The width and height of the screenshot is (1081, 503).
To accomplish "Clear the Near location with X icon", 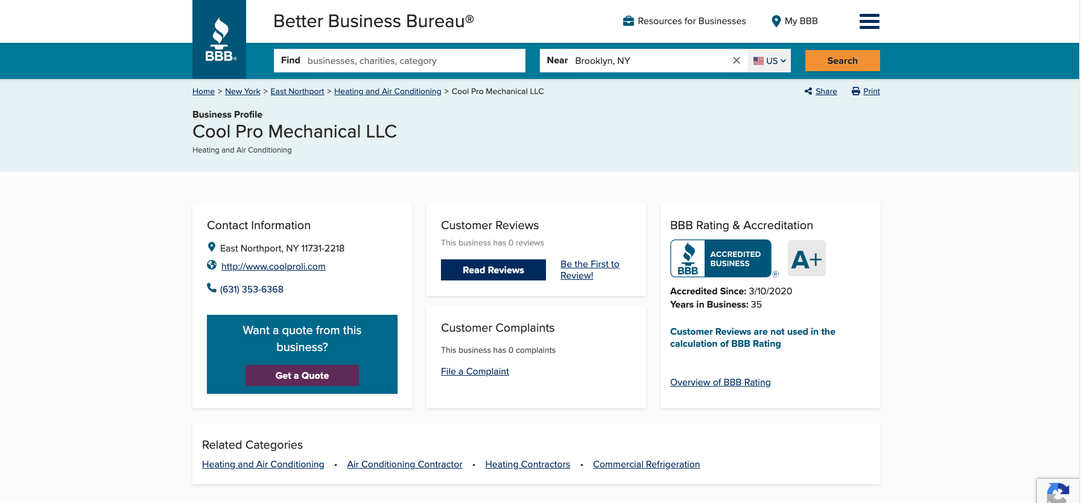I will (737, 60).
